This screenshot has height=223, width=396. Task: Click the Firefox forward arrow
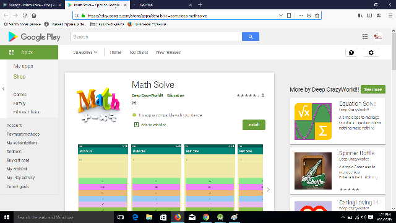click(15, 15)
